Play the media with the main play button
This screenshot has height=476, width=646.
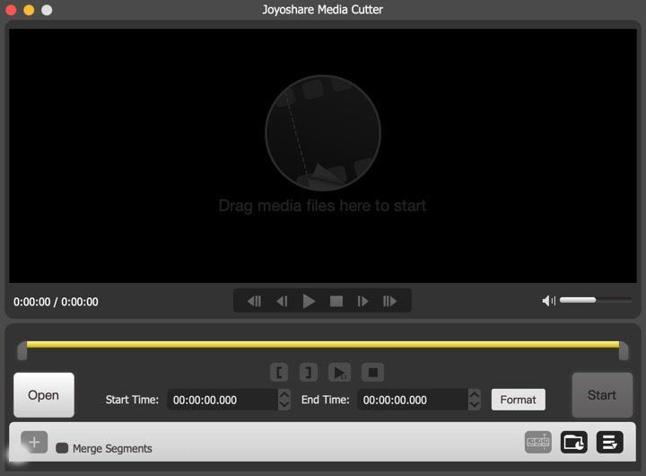pos(309,301)
